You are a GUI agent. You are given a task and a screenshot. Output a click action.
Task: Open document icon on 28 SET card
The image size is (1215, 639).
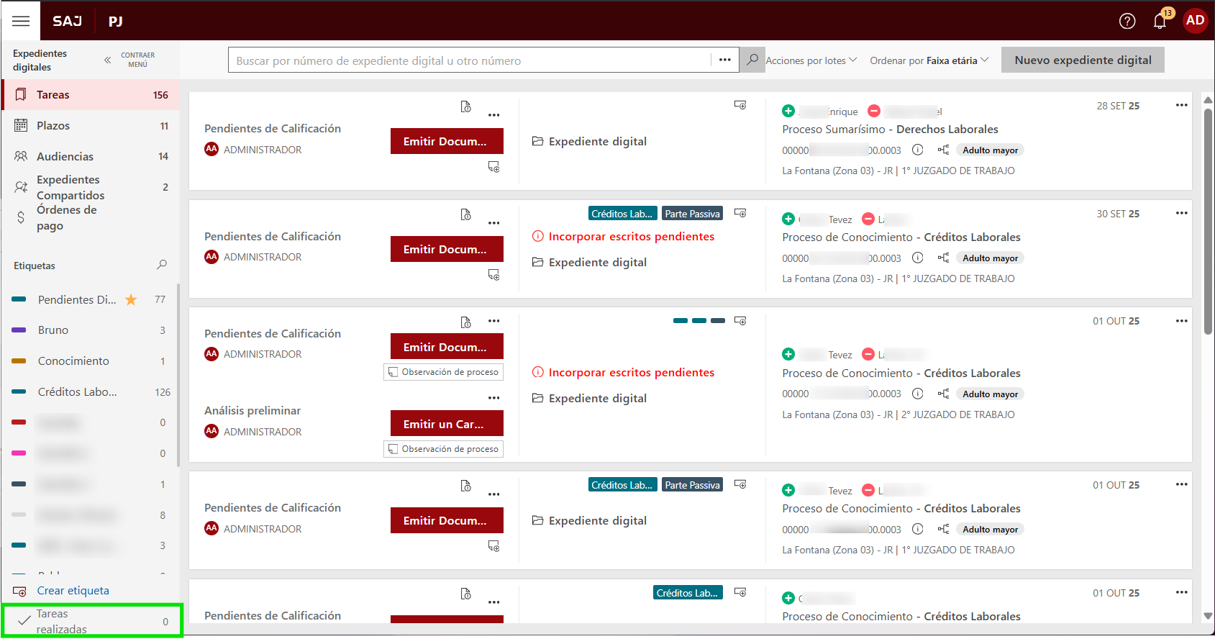(466, 107)
